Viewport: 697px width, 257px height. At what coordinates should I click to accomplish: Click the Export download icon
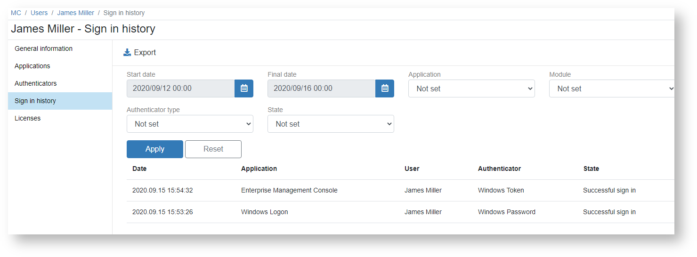127,53
